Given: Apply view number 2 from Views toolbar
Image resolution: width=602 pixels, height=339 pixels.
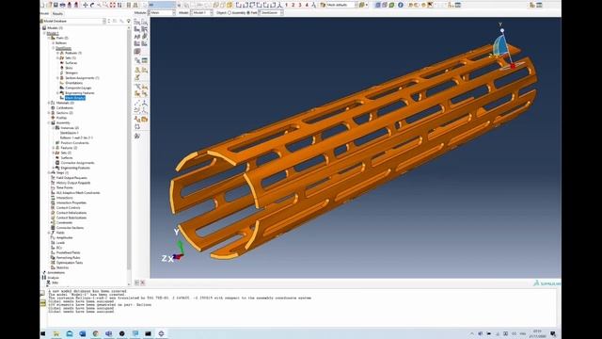Looking at the screenshot, I should (293, 5).
